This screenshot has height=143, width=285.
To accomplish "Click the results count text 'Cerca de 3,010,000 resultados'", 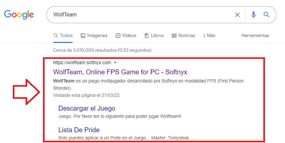I will tap(85, 50).
